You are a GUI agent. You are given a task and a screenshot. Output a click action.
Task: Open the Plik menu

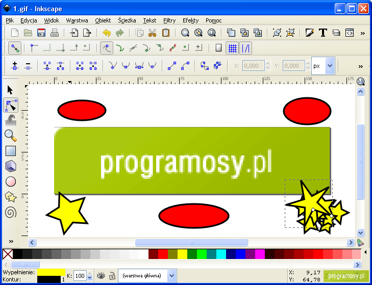pyautogui.click(x=10, y=20)
